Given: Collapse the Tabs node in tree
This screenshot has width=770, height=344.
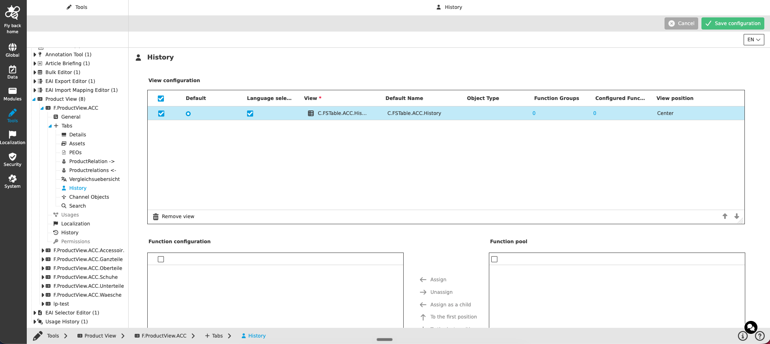Looking at the screenshot, I should 50,126.
